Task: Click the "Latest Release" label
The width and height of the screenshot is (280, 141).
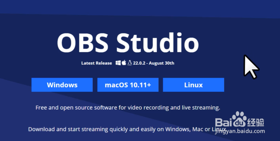Action: point(97,63)
